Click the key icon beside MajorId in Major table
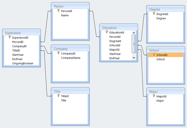The width and height of the screenshot is (187, 128). (154, 96)
